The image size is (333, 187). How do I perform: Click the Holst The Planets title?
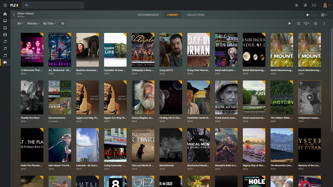(31, 165)
